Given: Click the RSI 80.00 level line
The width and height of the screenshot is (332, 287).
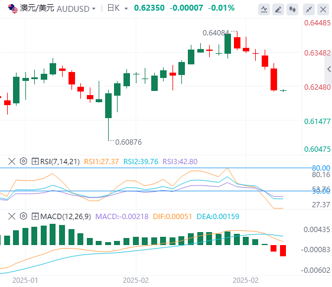Looking at the screenshot, I should point(155,168).
